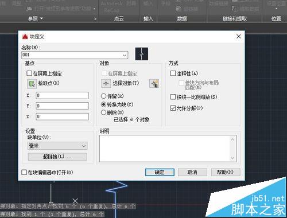This screenshot has height=218, width=287.
Task: Open the block name dropdown list
Action: (125, 55)
